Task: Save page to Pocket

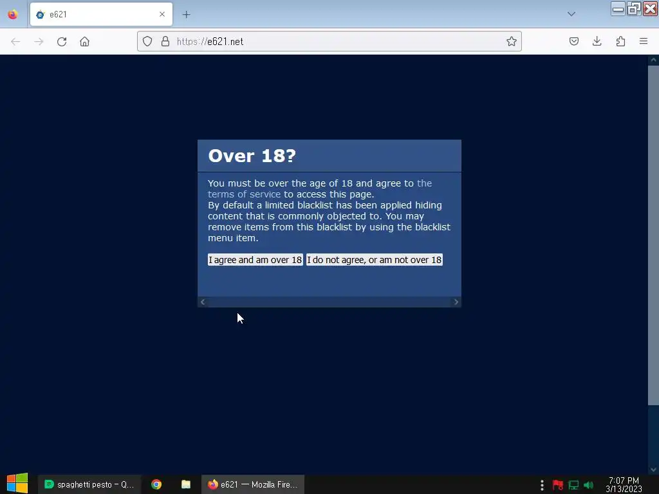Action: (x=573, y=41)
